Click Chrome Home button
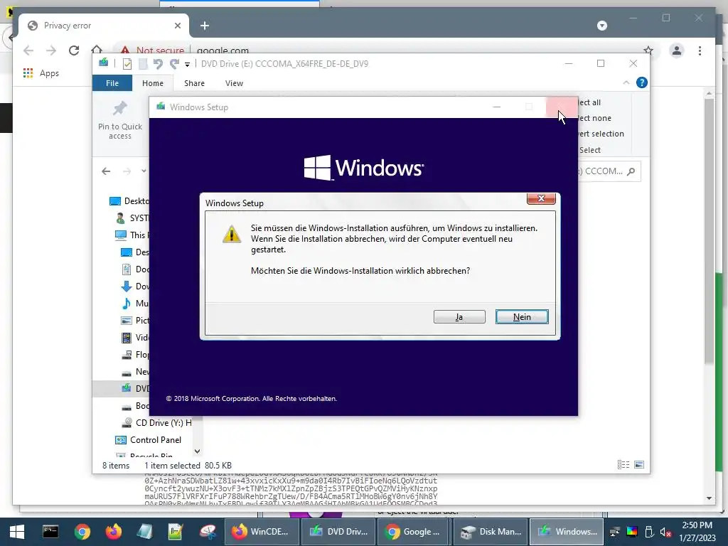The height and width of the screenshot is (546, 728). (x=97, y=50)
